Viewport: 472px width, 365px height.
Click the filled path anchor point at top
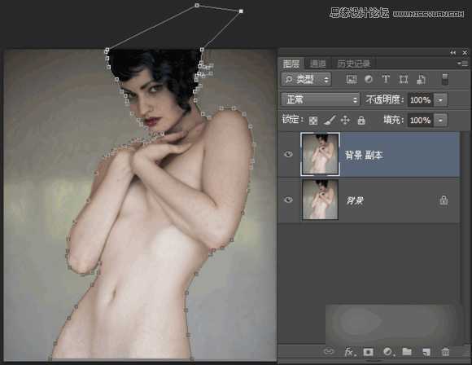coord(241,11)
